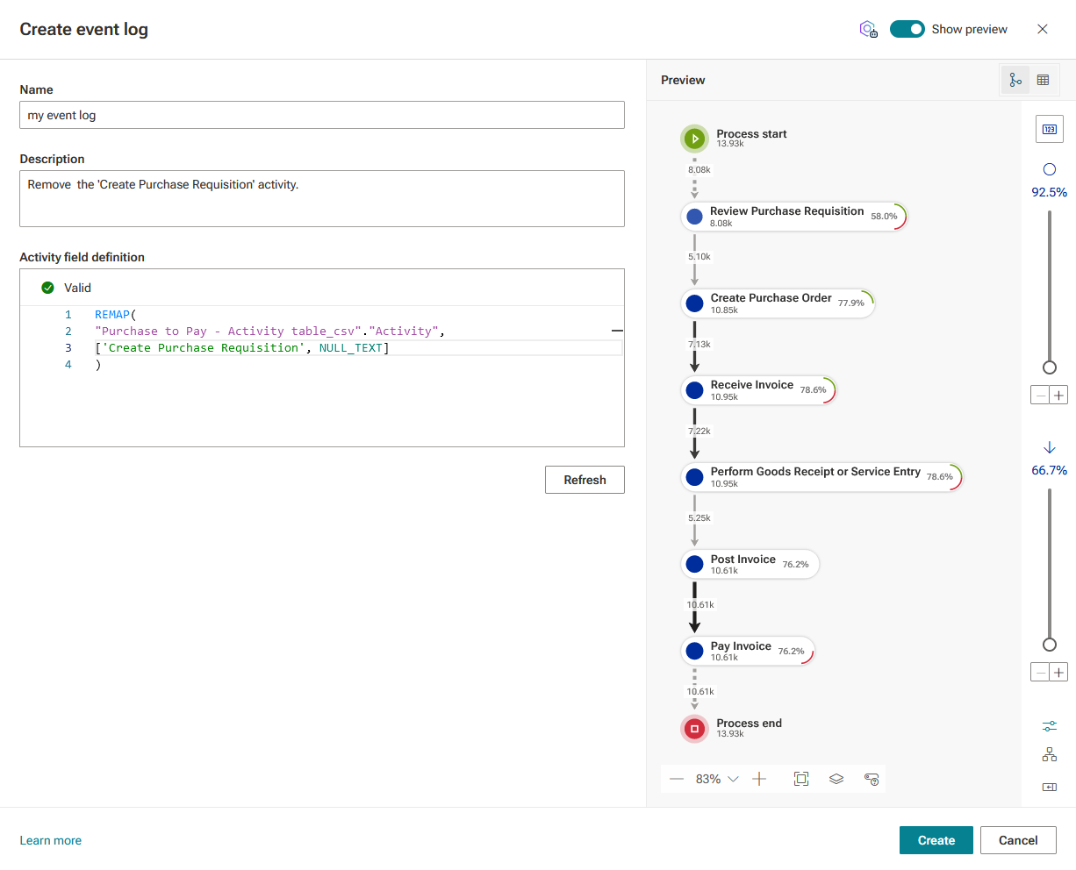Screen dimensions: 1076x870
Task: Click the numeric metric display icon
Action: (1050, 129)
